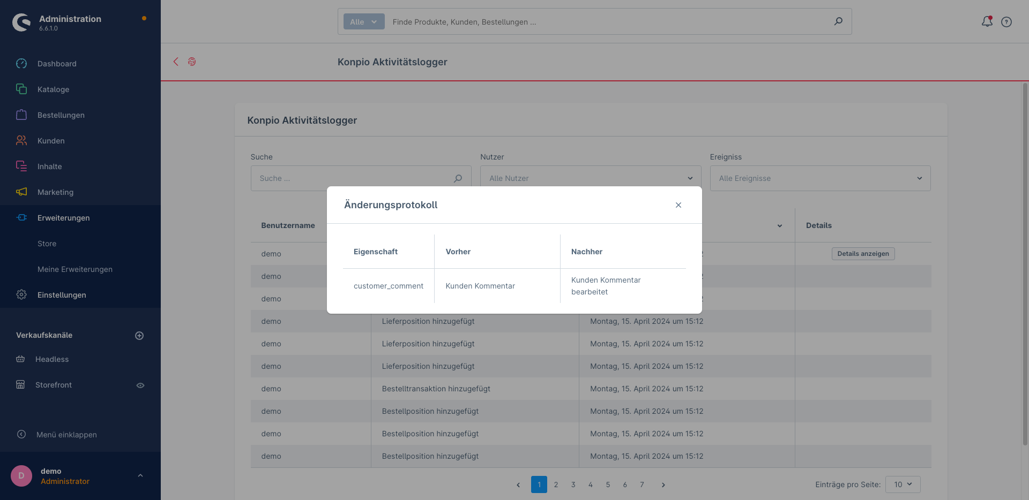Click the previous page arrow

click(518, 485)
